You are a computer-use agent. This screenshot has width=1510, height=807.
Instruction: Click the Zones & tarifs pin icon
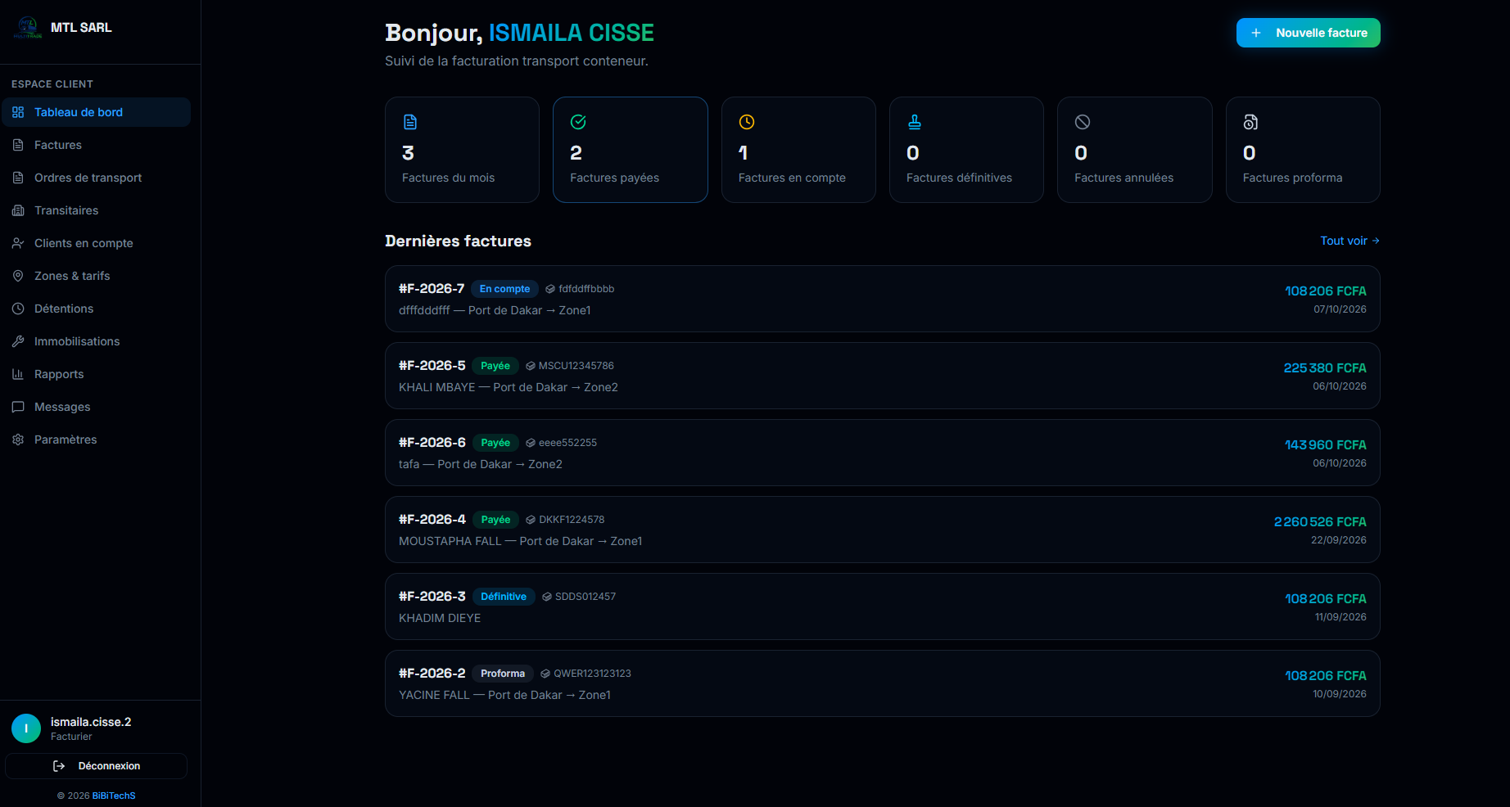pos(18,276)
